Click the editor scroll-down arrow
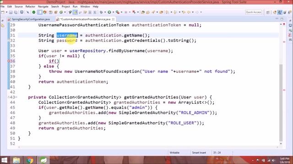Image resolution: width=293 pixels, height=164 pixels. pos(281,143)
